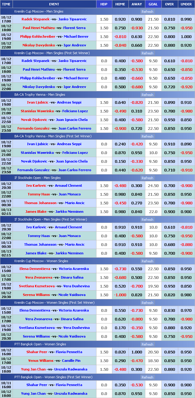The height and width of the screenshot is (398, 195).
Task: Refresh PTT Bangkok Open First Set Winner section
Action: pos(147,377)
